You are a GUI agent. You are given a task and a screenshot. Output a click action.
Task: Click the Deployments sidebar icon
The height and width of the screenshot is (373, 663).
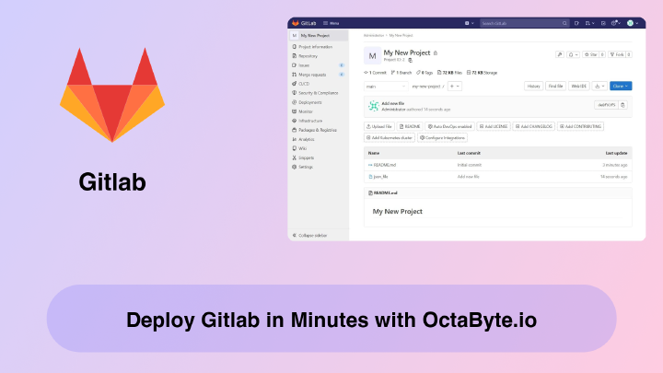pos(295,102)
